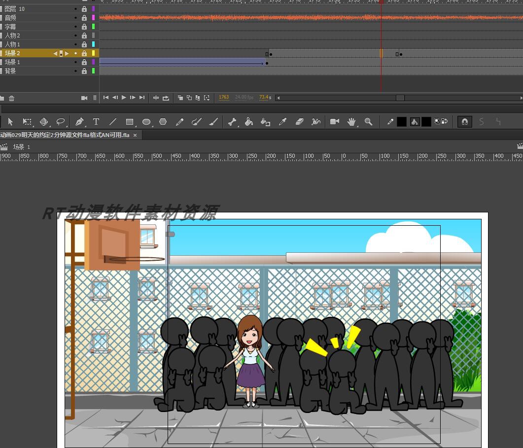523x448 pixels.
Task: Reset to black and white colors
Action: click(437, 121)
